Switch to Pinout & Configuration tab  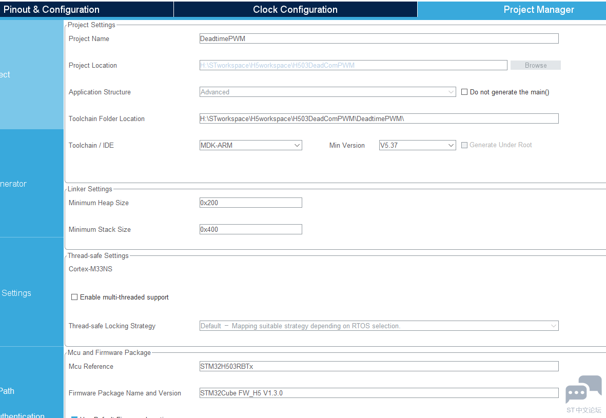(87, 9)
